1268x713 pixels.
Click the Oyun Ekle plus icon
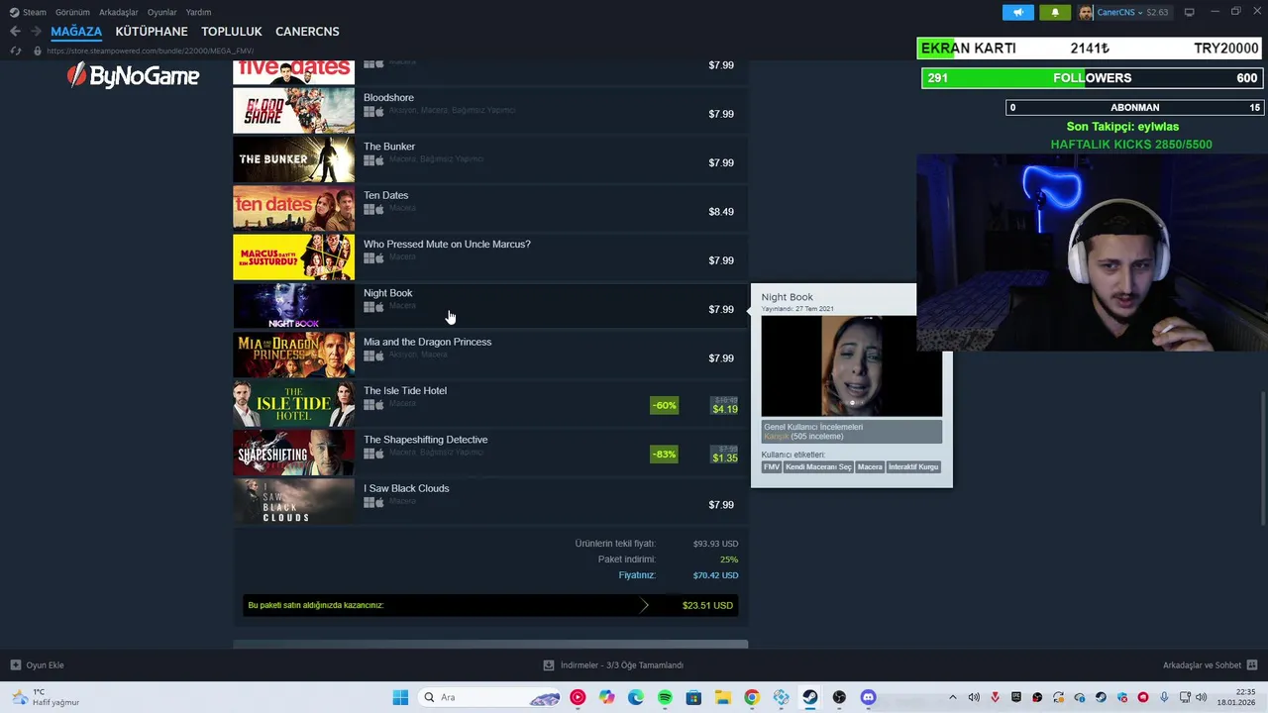(15, 665)
